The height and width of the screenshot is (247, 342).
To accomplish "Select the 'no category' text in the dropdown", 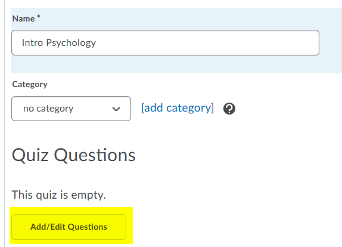I will point(48,109).
